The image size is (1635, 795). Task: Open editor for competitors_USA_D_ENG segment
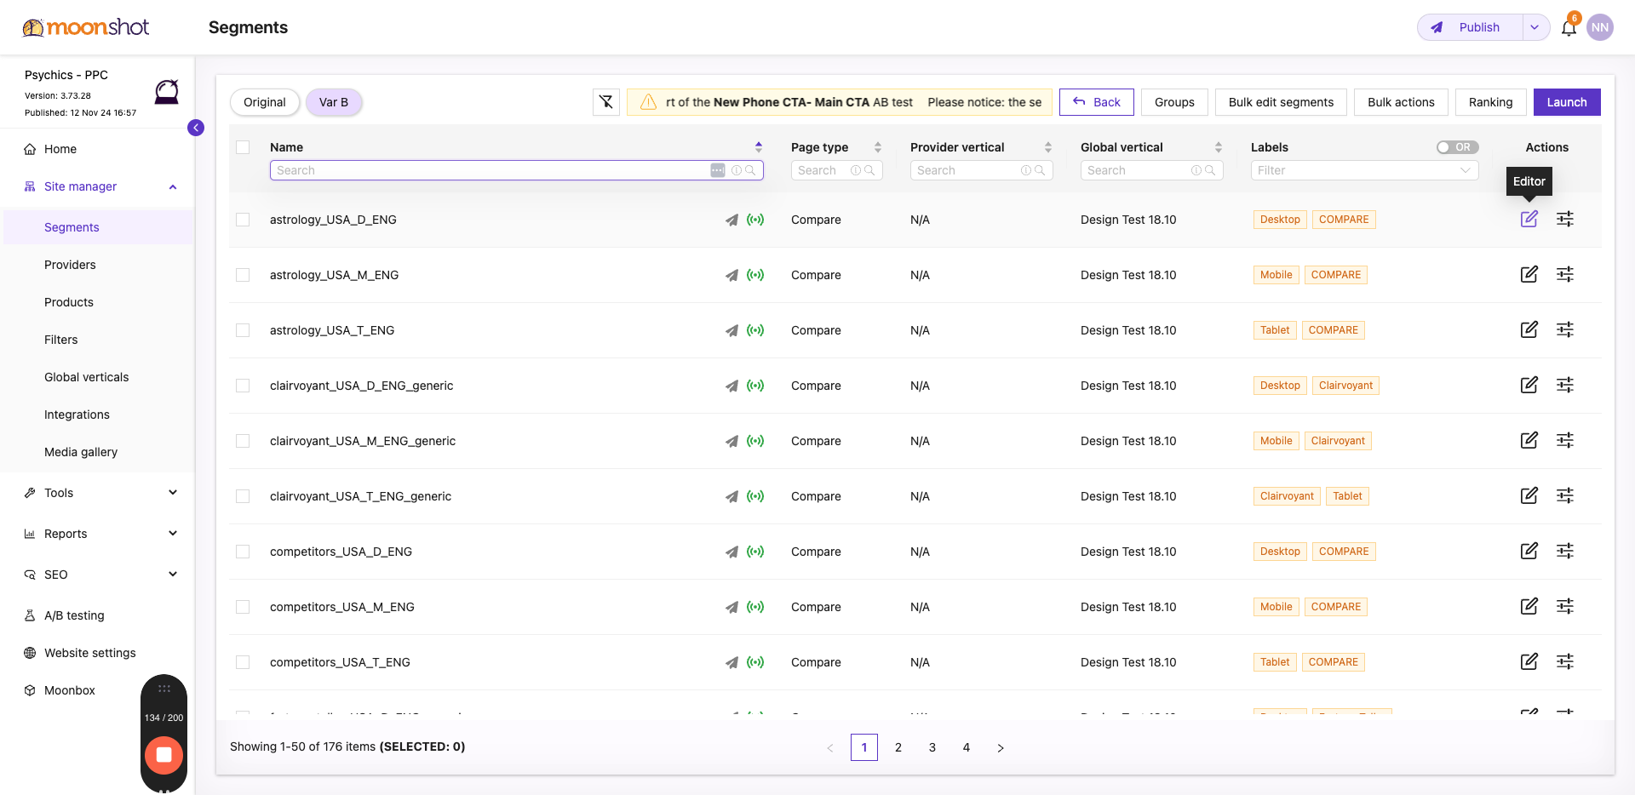point(1529,551)
